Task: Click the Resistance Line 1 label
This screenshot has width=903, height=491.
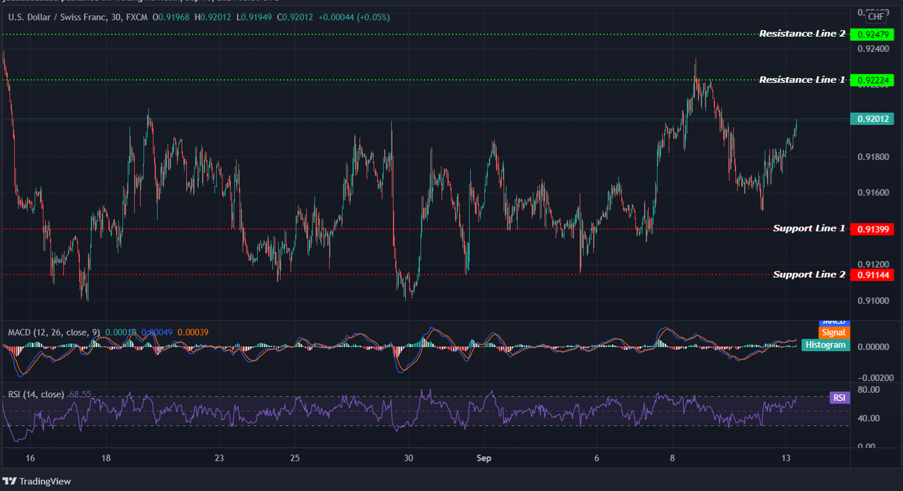Action: 802,80
